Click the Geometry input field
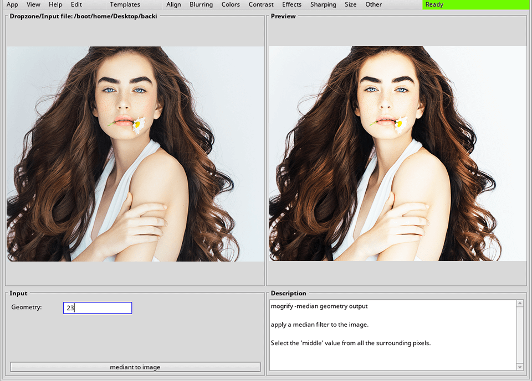532x381 pixels. pos(98,308)
